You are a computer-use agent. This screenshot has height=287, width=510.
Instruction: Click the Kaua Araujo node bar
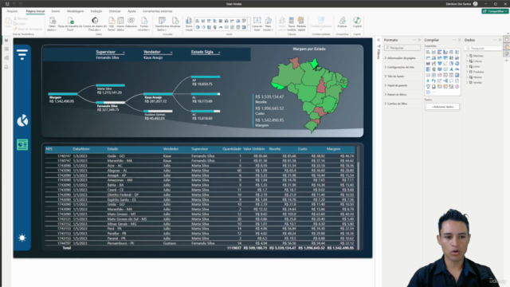158,94
